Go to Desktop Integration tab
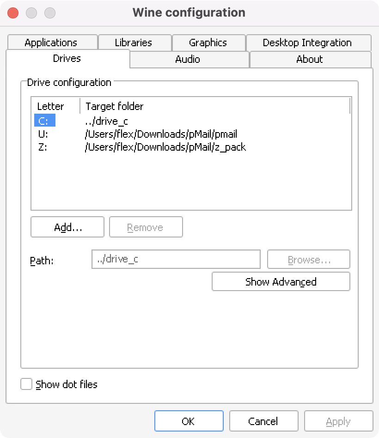This screenshot has height=438, width=379. click(x=309, y=43)
